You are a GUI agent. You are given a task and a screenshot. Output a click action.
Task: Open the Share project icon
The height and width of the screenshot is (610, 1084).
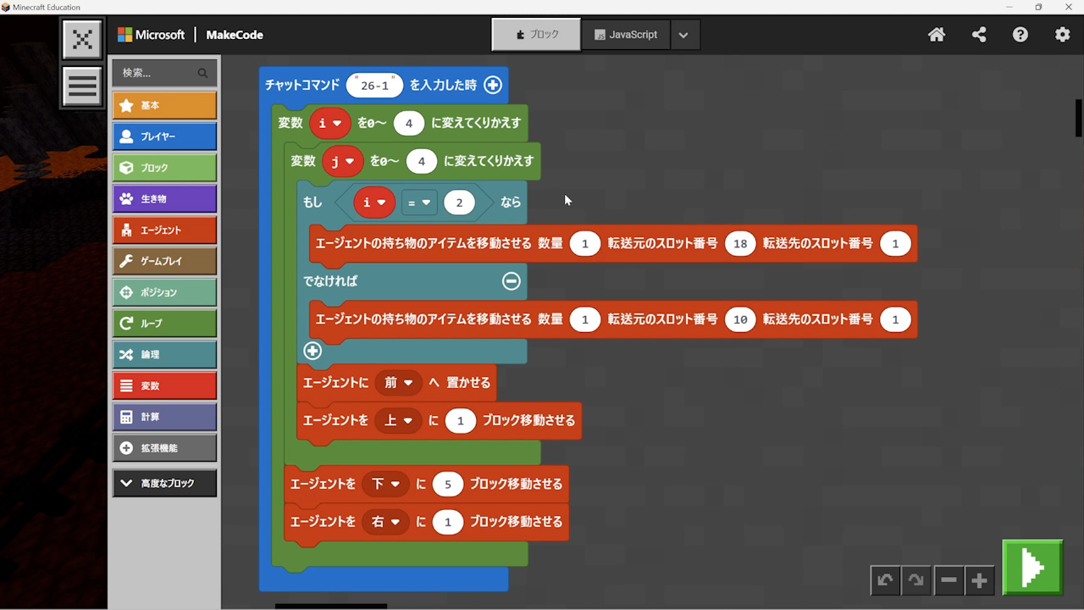point(979,35)
